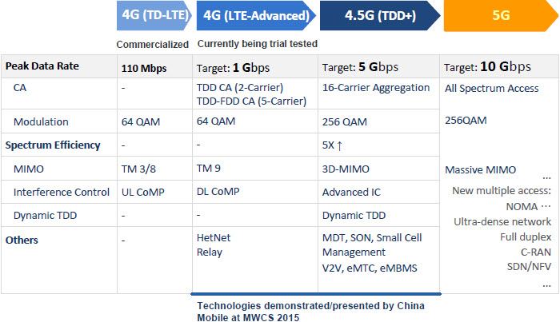Click the Spectrum Efficiency row header

click(x=53, y=145)
